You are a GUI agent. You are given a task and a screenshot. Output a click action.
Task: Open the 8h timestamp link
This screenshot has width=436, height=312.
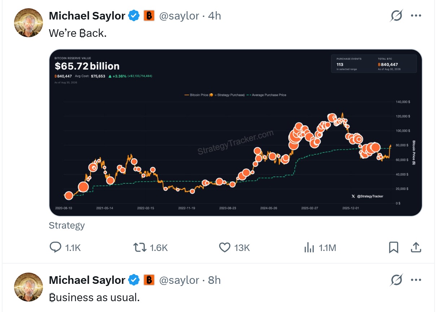pyautogui.click(x=214, y=280)
